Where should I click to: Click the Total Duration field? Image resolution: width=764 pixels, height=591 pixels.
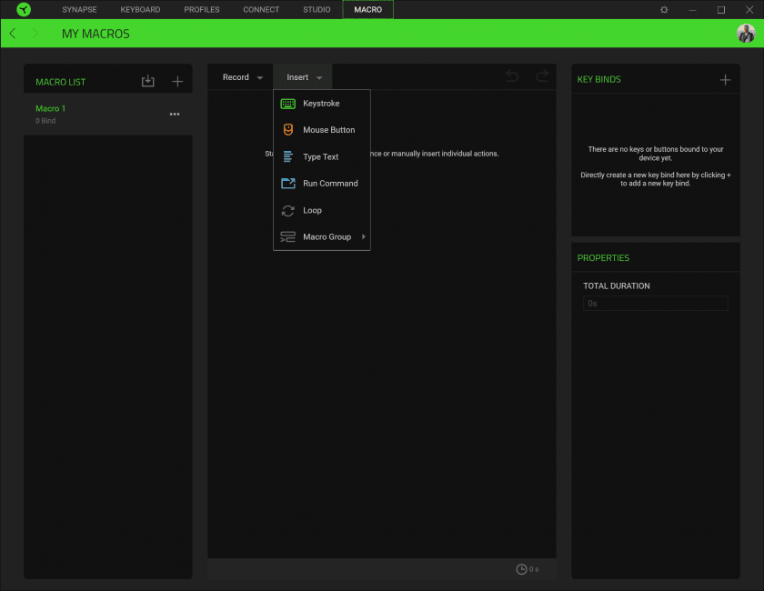click(656, 303)
